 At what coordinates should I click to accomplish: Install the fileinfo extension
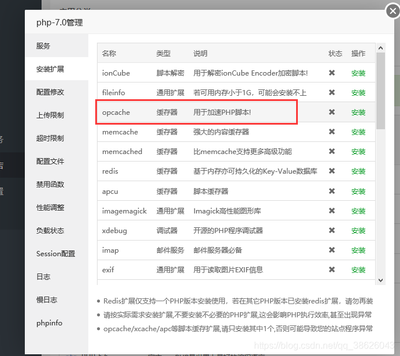pyautogui.click(x=358, y=93)
